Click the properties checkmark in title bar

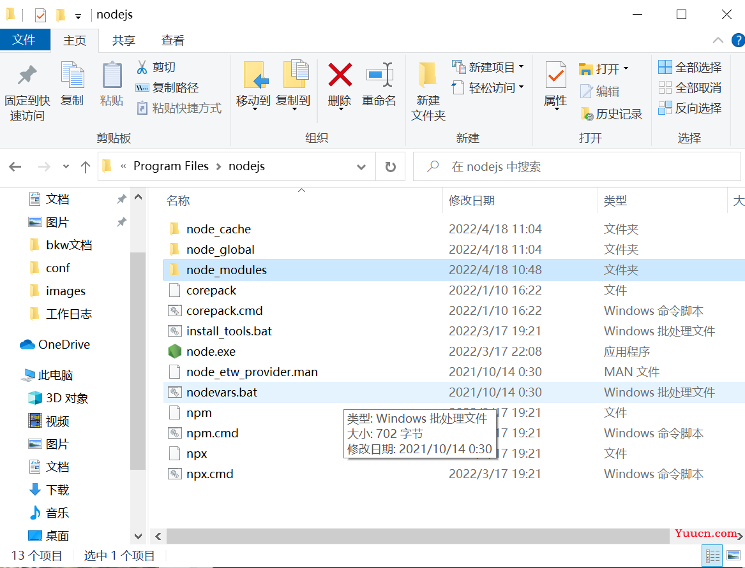tap(40, 15)
